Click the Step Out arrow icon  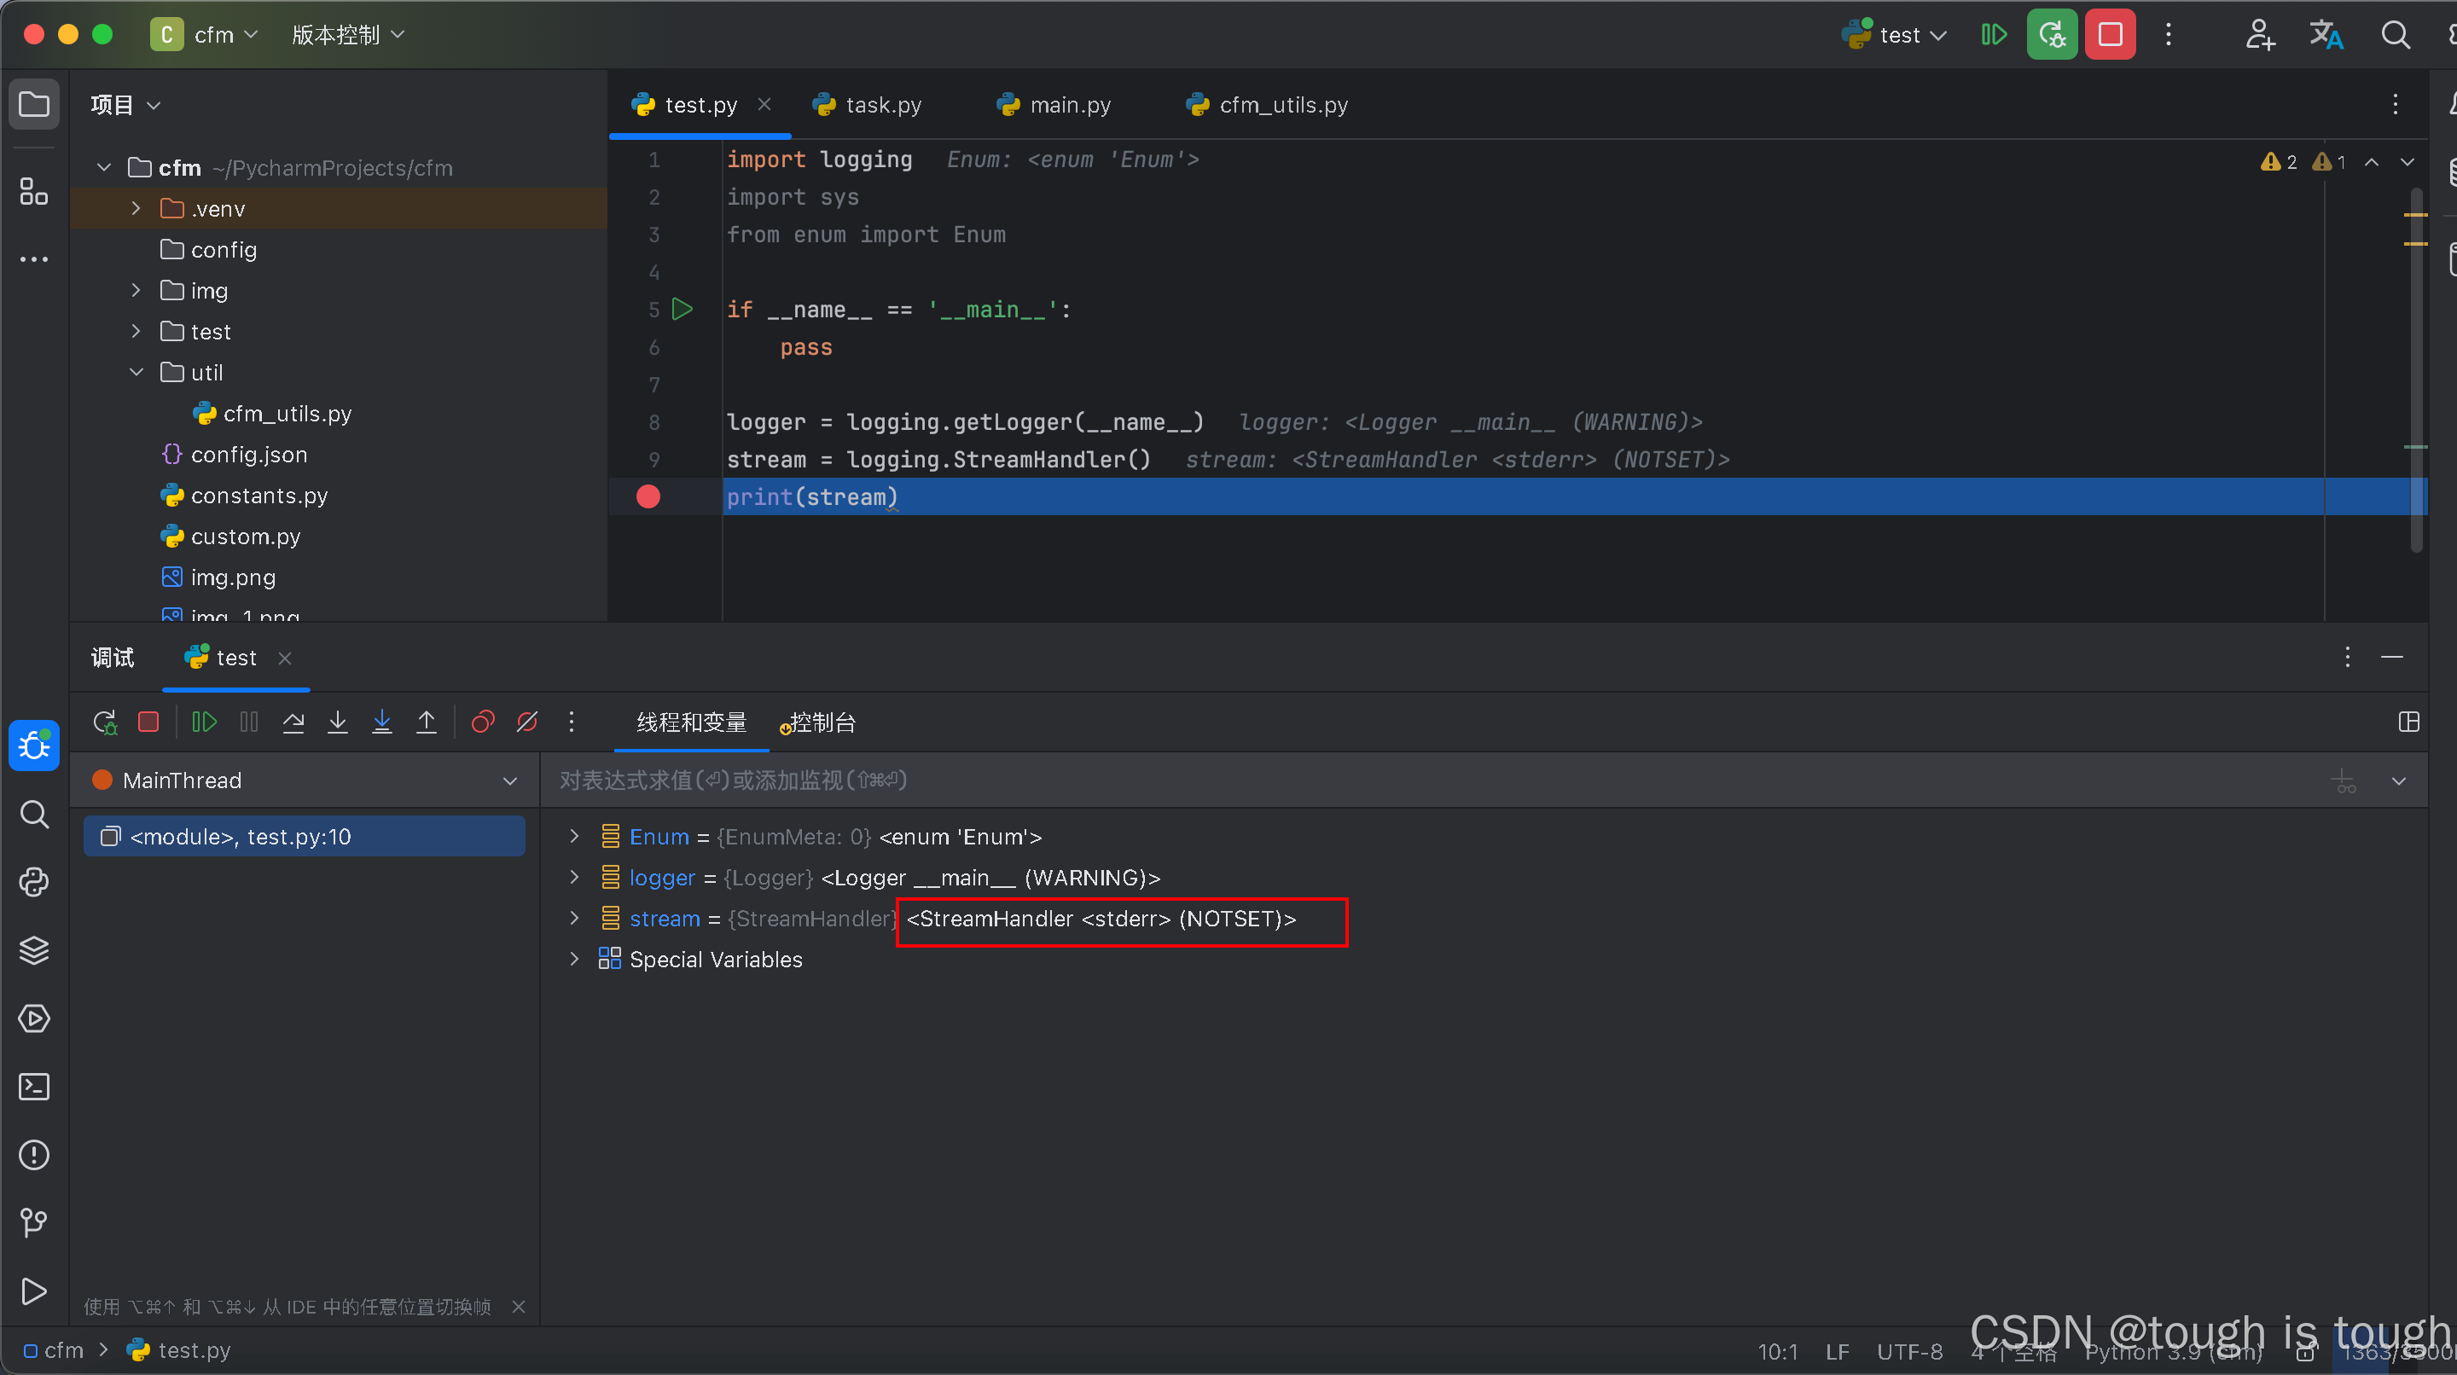(x=427, y=722)
